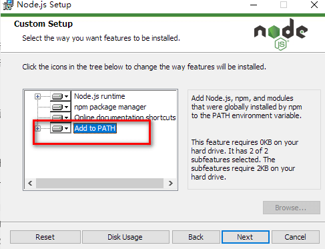Image resolution: width=325 pixels, height=249 pixels.
Task: Close the Node.js Setup window
Action: (x=314, y=5)
